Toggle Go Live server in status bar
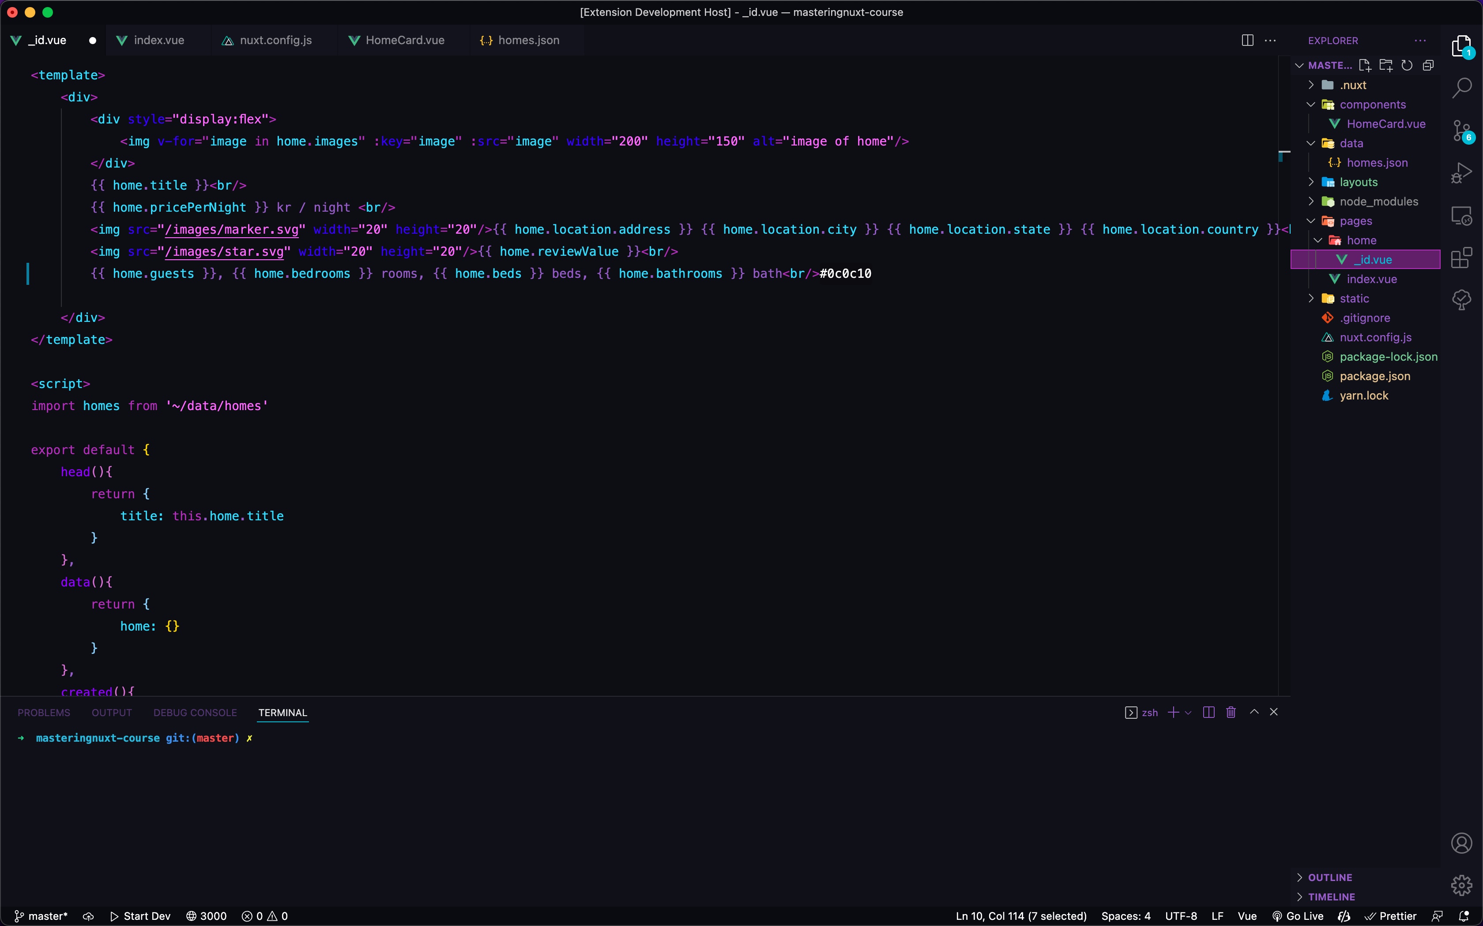This screenshot has height=926, width=1483. 1298,916
